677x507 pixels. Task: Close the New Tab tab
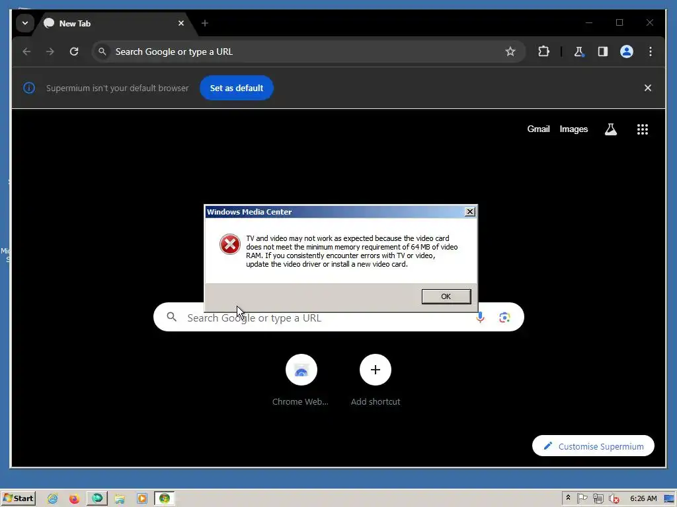181,23
